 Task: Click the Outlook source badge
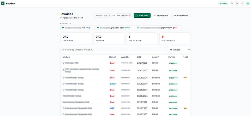pyautogui.click(x=113, y=84)
